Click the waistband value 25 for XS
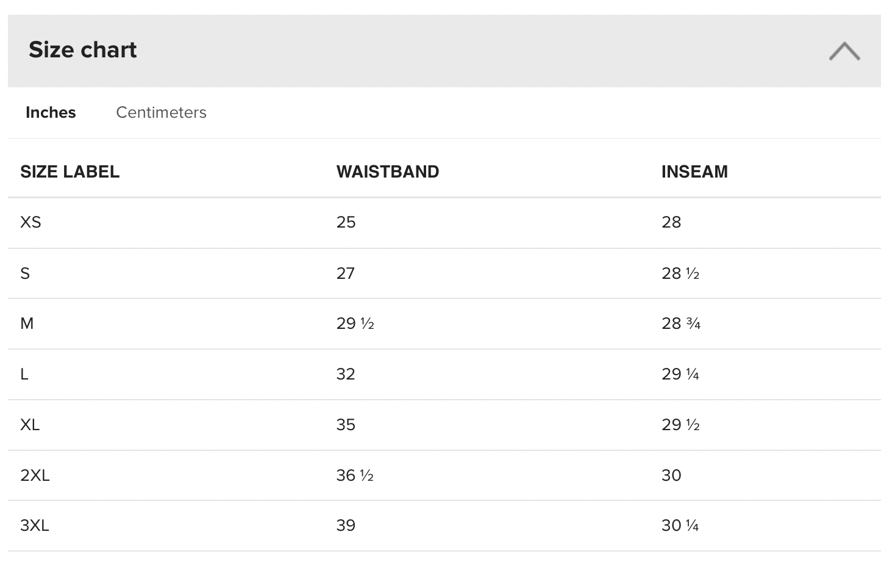The width and height of the screenshot is (895, 565). click(346, 223)
